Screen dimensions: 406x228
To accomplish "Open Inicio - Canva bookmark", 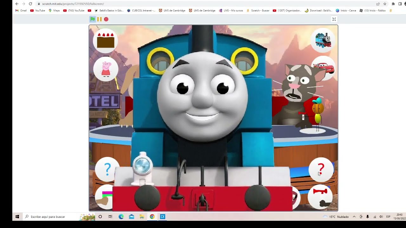I will 346,10.
